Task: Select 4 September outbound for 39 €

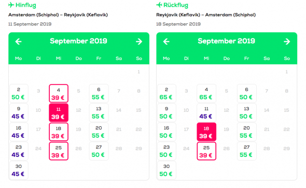Action: click(x=59, y=93)
